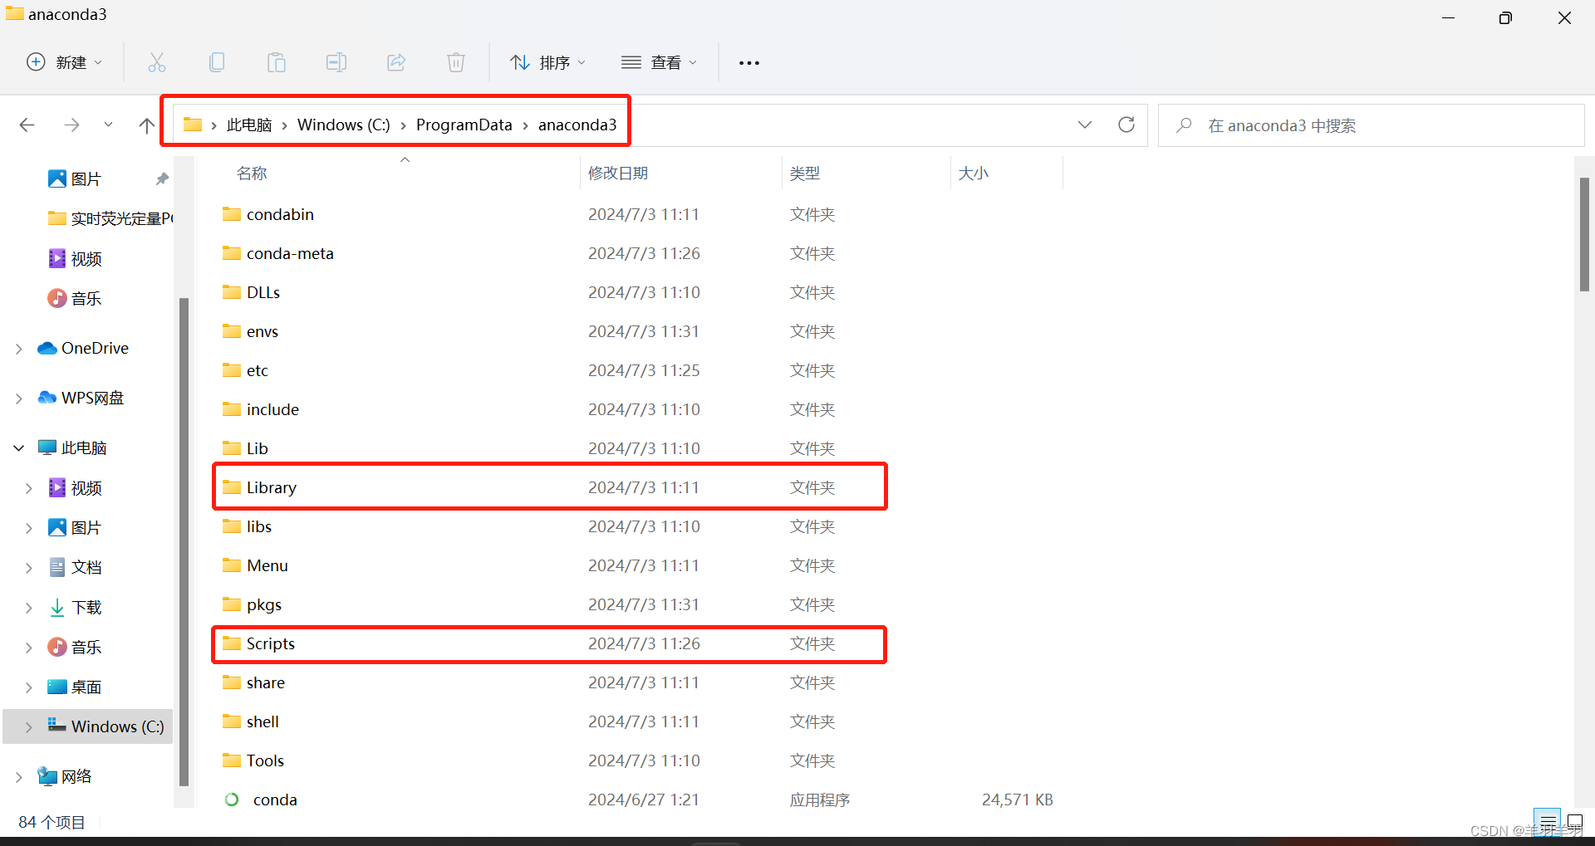Select WPS网盘 in the navigation pane
The image size is (1595, 846).
pyautogui.click(x=92, y=398)
